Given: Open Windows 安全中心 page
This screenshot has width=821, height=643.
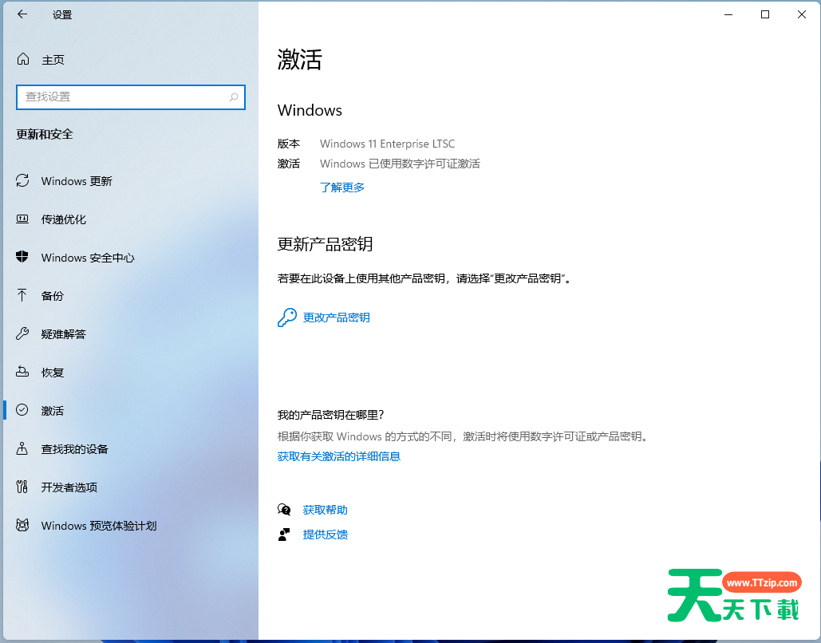Looking at the screenshot, I should tap(88, 258).
